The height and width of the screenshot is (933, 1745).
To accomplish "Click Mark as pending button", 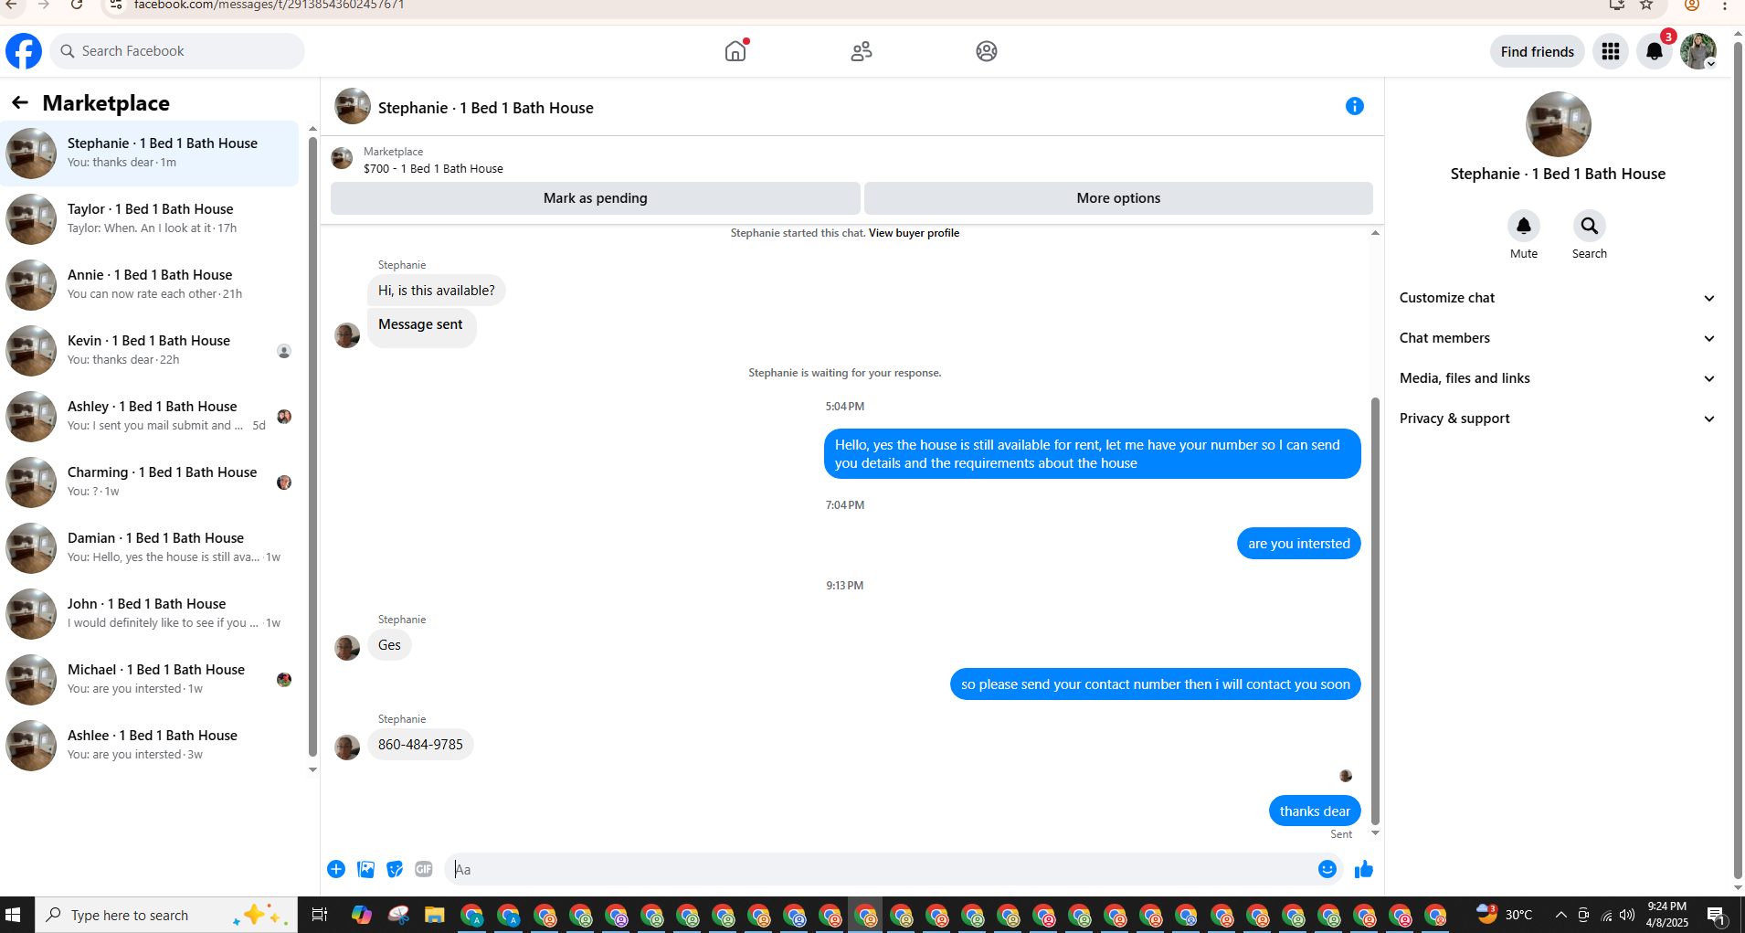I will pyautogui.click(x=596, y=198).
